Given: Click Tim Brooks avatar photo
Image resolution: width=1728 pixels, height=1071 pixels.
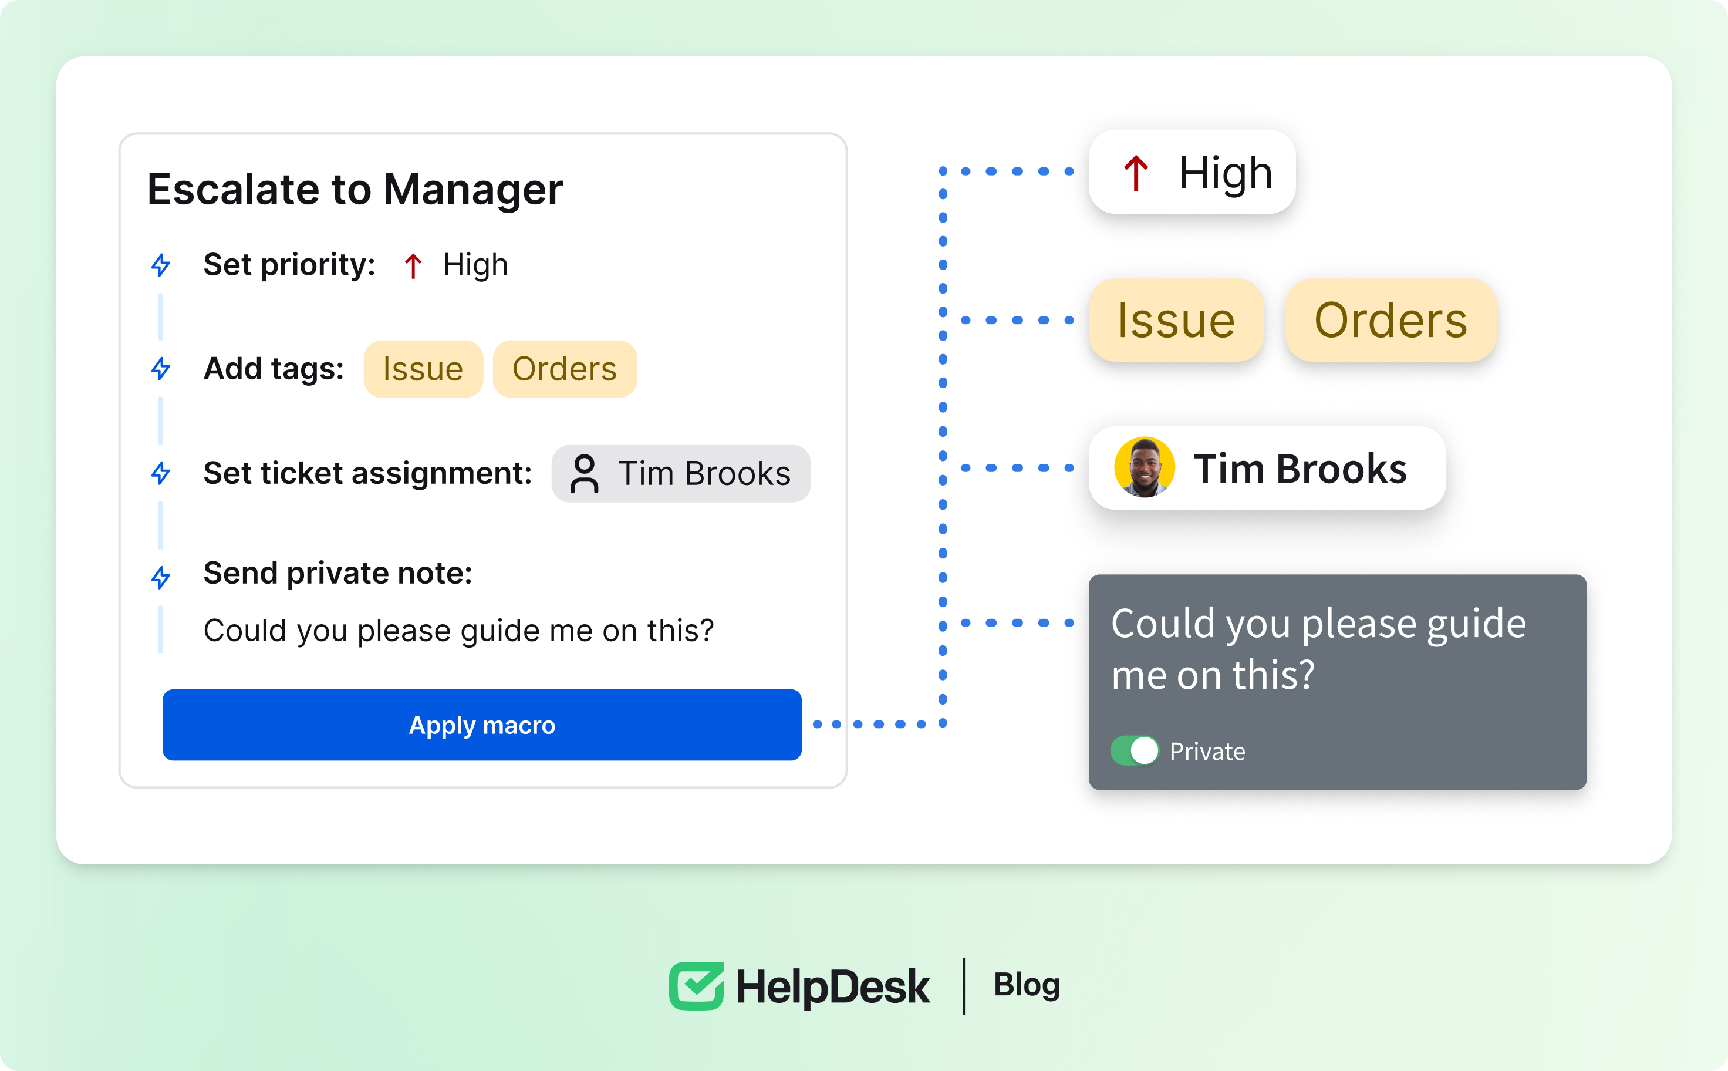Looking at the screenshot, I should [1144, 467].
